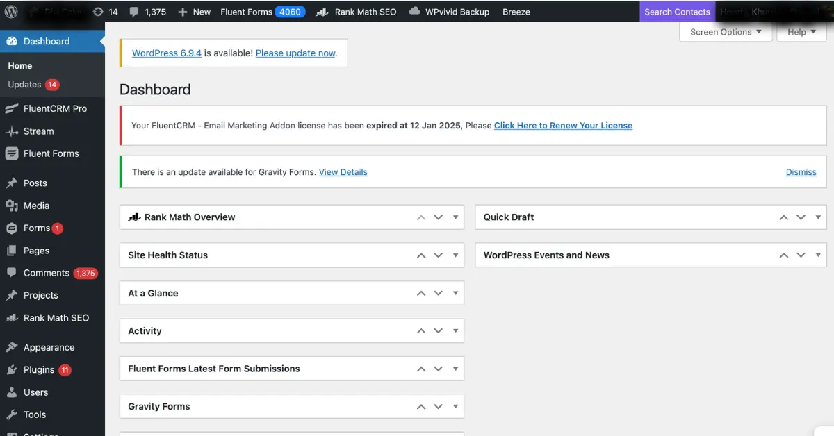Move Rank Math Overview widget up
834x436 pixels.
click(x=421, y=217)
